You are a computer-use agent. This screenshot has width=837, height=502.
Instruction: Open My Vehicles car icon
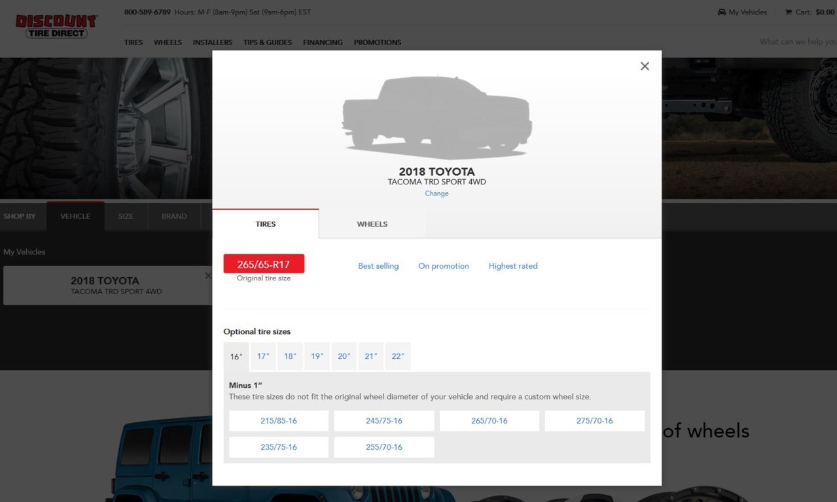point(722,12)
